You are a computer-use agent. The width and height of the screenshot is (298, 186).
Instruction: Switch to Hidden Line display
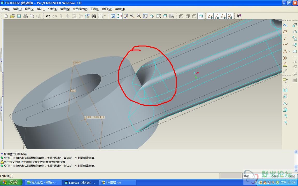(x=188, y=16)
